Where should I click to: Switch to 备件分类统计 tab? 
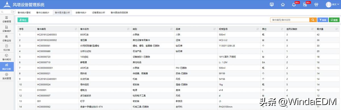(43, 13)
